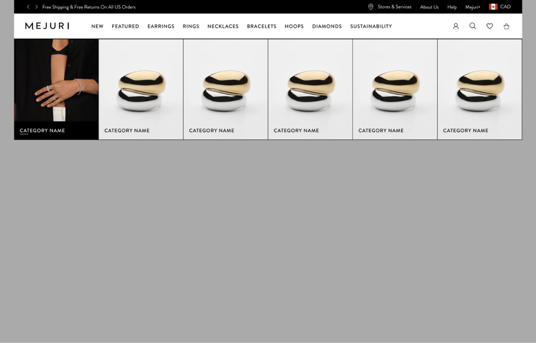Open the Help link
The image size is (536, 343).
(x=452, y=7)
